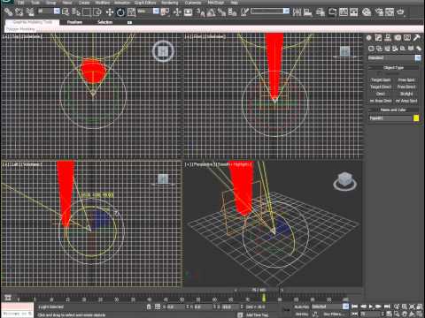Switch to the Modify command panel
The width and height of the screenshot is (425, 318).
[x=378, y=38]
